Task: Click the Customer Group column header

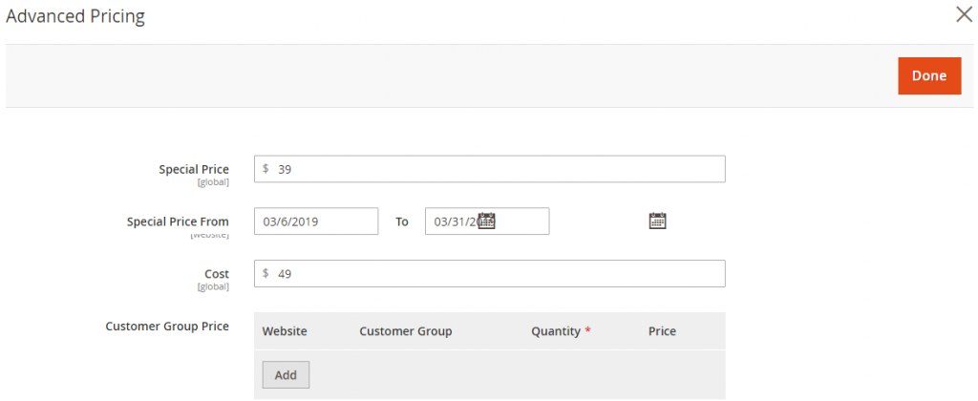Action: (405, 331)
